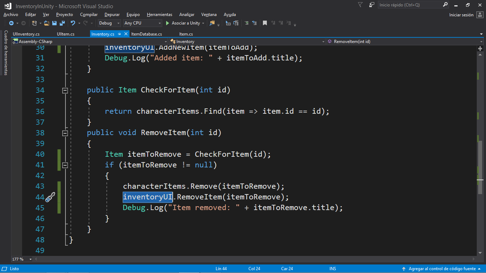Close the Inventory.cs tab
The height and width of the screenshot is (273, 486).
(x=126, y=34)
